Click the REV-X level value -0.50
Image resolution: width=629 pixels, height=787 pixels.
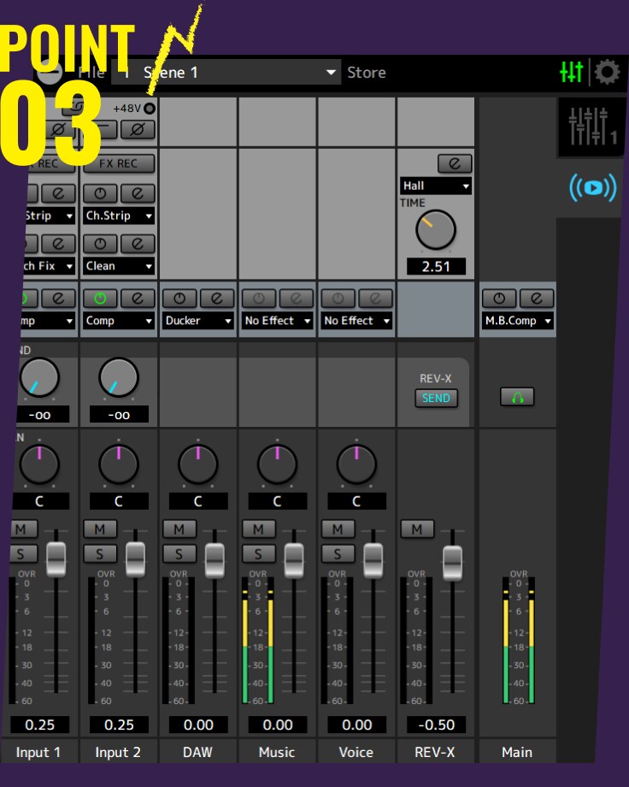[x=437, y=725]
